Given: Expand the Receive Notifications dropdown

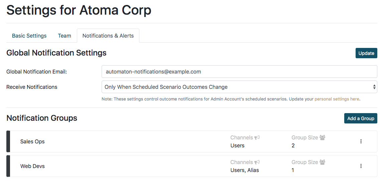Looking at the screenshot, I should [x=239, y=87].
